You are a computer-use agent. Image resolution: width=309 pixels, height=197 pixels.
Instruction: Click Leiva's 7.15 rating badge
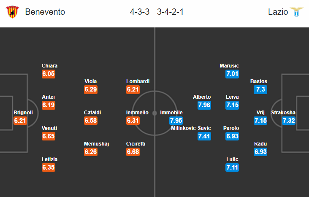(x=232, y=105)
